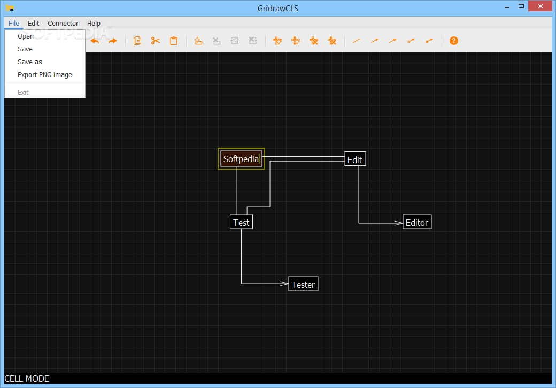Open the Connector menu

[x=63, y=23]
